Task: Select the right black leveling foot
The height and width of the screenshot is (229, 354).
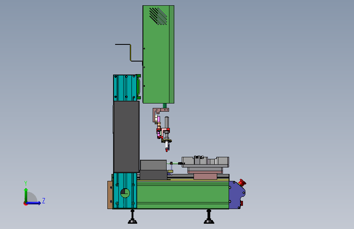Action: pos(209,217)
